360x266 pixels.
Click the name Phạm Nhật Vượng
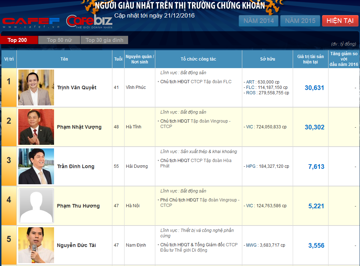[79, 127]
